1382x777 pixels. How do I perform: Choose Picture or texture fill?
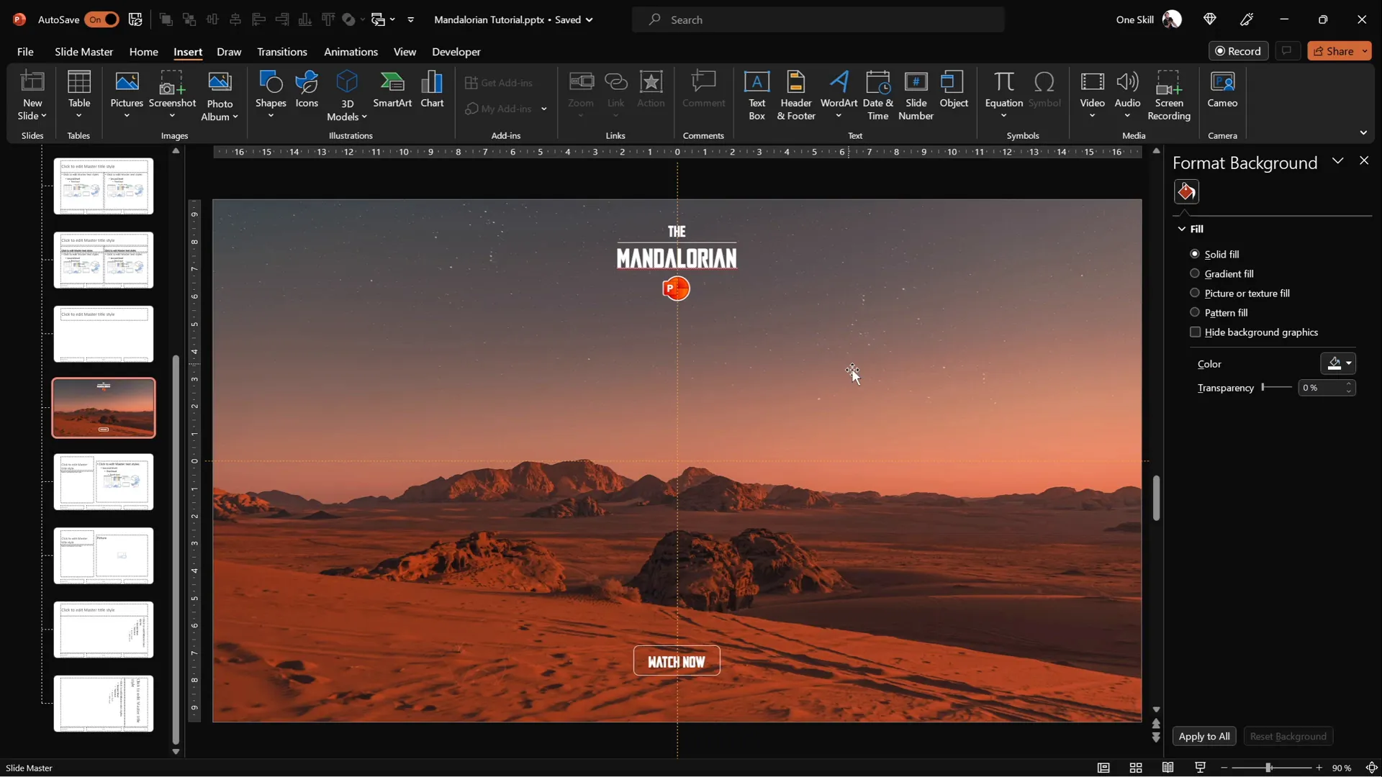(x=1240, y=293)
